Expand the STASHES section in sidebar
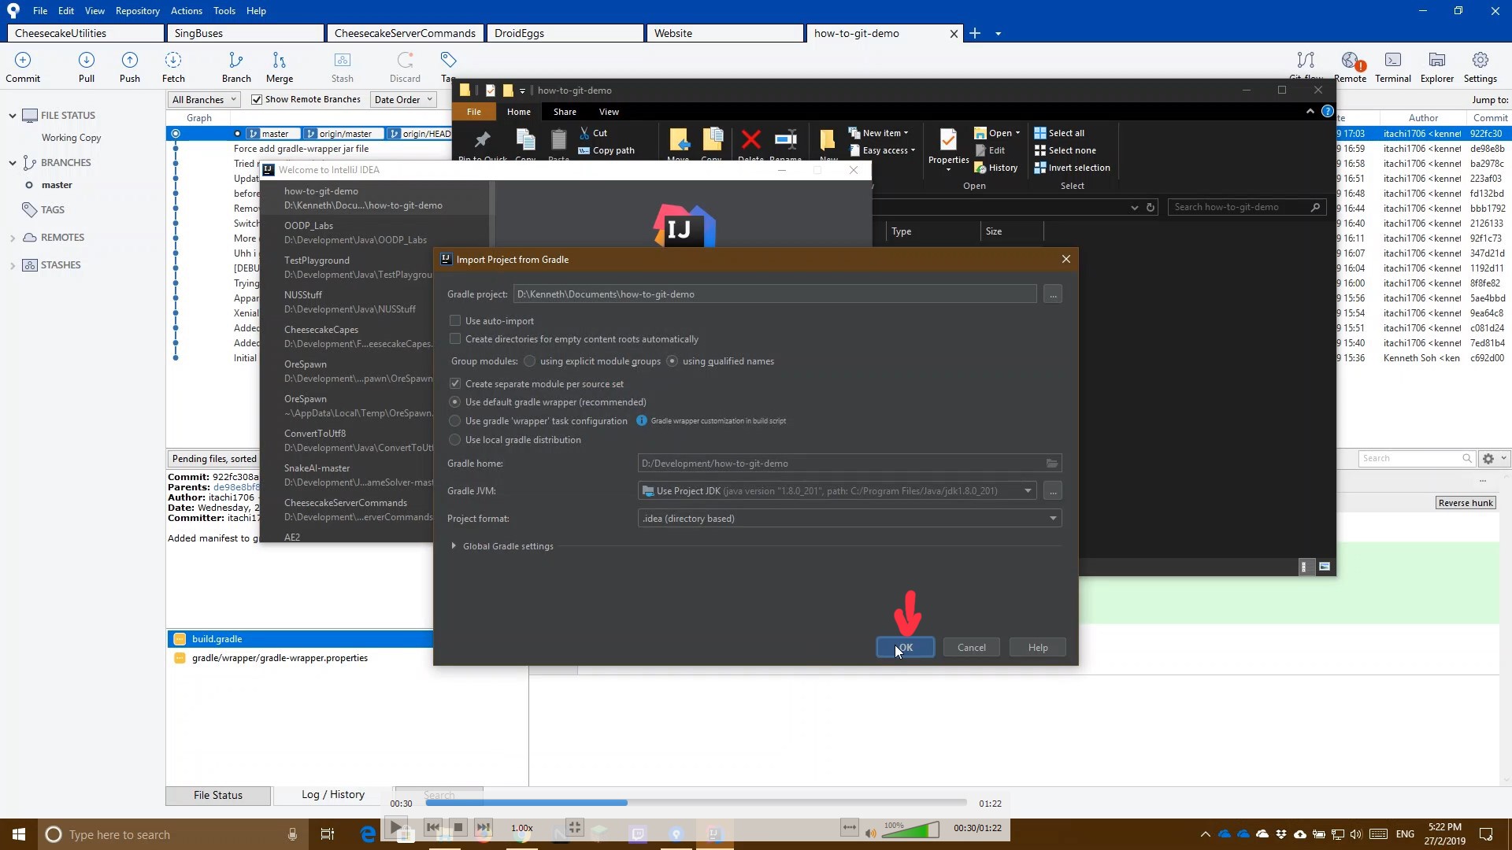Screen dimensions: 1512x850 [13, 265]
